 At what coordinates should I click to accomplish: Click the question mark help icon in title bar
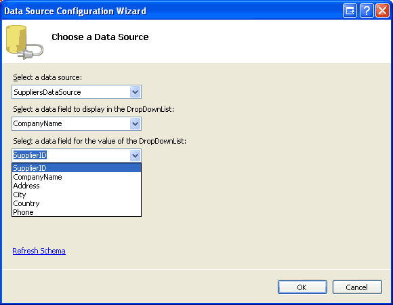367,11
